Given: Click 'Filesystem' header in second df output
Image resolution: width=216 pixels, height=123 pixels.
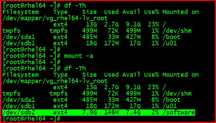Looking at the screenshot, I should coord(21,75).
